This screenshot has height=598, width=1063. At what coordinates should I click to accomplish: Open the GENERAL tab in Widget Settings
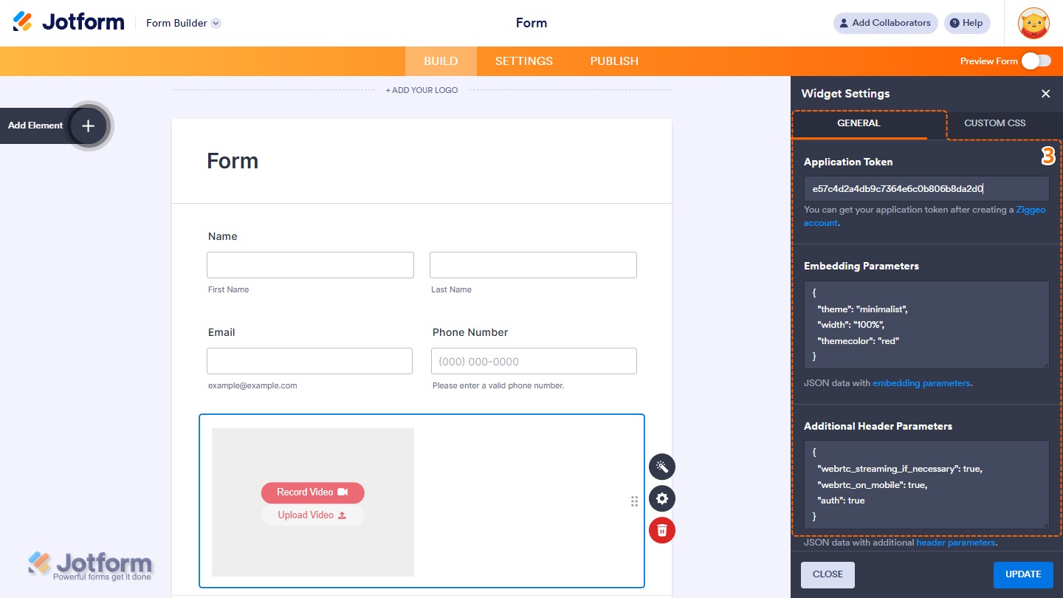[860, 123]
